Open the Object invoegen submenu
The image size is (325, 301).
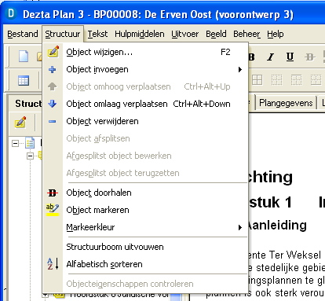pos(145,69)
